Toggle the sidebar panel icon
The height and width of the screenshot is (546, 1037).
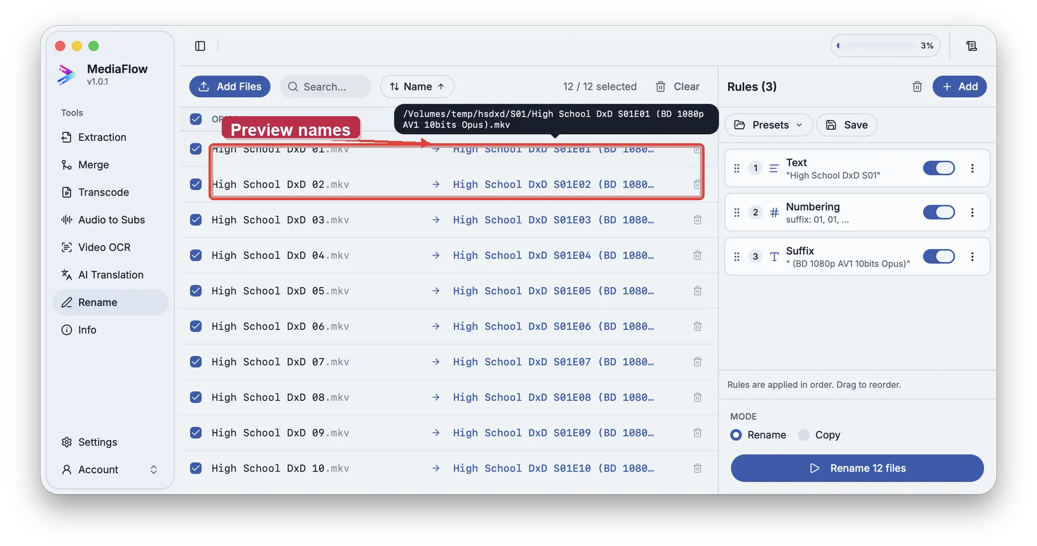tap(200, 46)
